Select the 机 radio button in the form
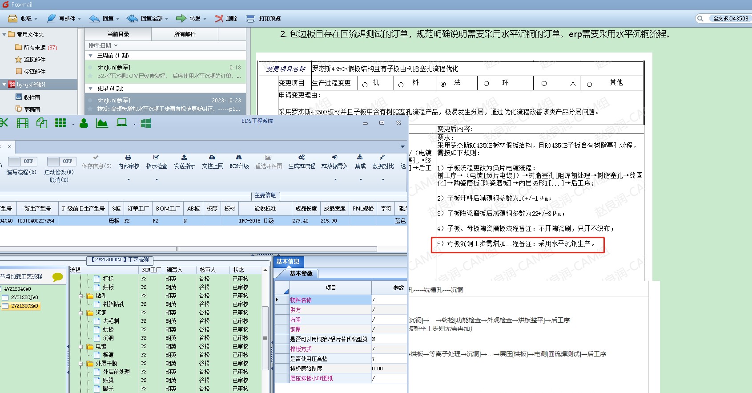The image size is (752, 393). coord(365,85)
